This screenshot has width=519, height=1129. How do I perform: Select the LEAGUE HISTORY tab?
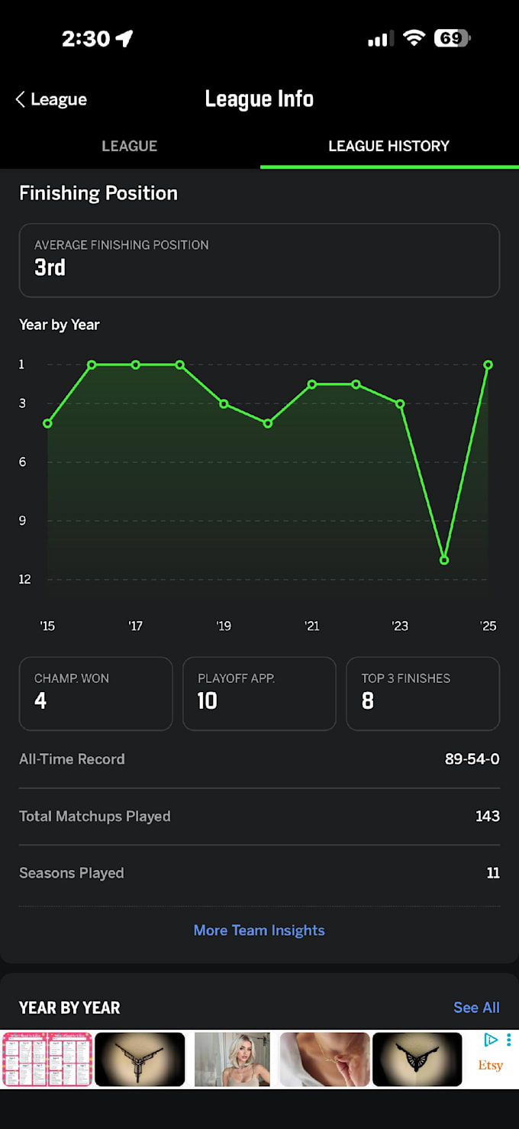click(x=389, y=146)
